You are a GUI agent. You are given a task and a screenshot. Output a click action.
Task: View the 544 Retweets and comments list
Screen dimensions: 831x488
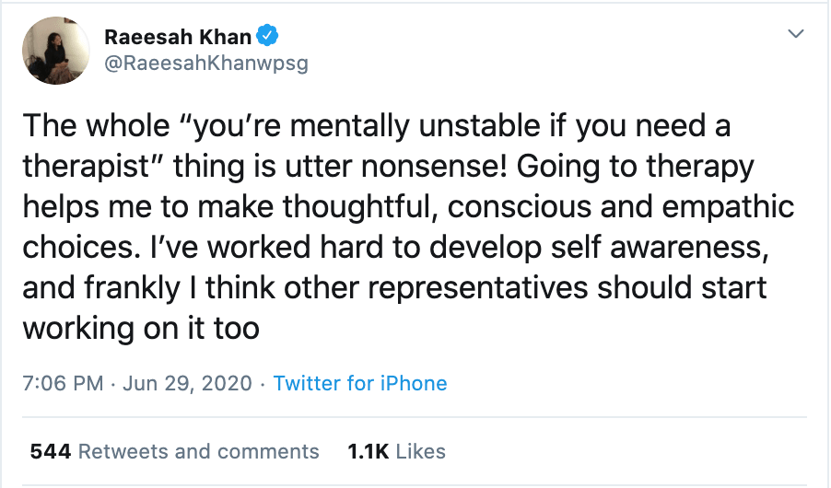click(x=175, y=451)
